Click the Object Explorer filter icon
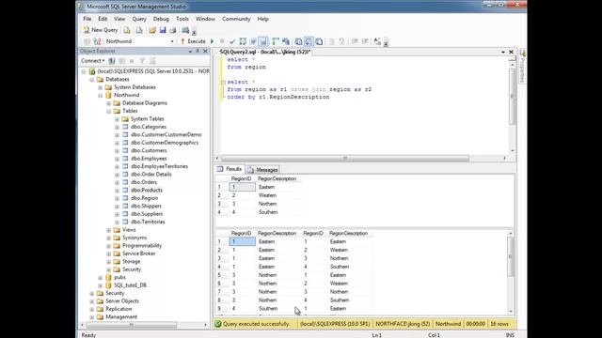Viewport: 602px width, 338px height. point(142,60)
